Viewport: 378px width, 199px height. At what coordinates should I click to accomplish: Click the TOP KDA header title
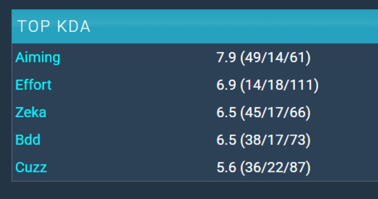point(54,26)
